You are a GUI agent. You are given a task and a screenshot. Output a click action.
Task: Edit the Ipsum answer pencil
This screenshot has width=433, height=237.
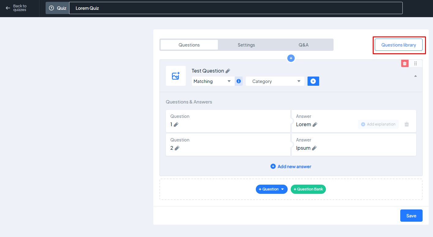[x=314, y=148]
